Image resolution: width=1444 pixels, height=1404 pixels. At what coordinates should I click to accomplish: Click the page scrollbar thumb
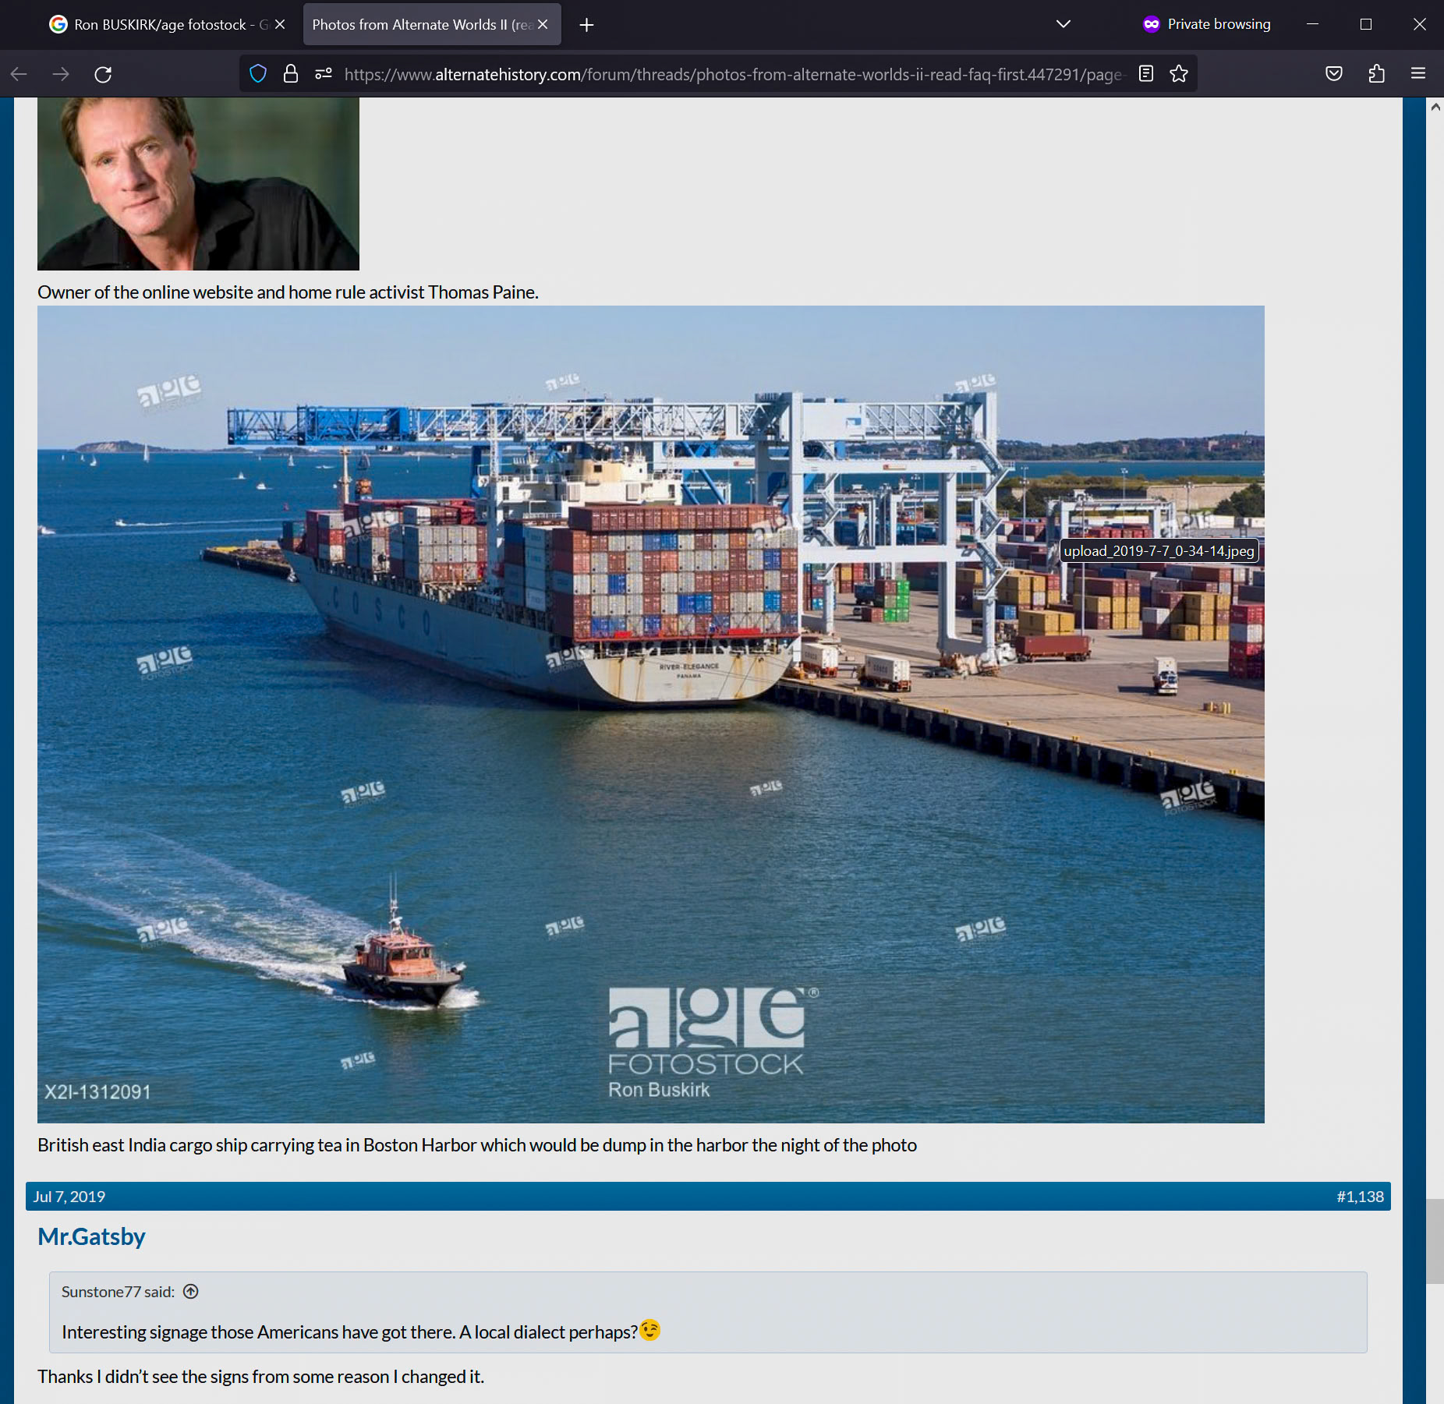(x=1435, y=1241)
